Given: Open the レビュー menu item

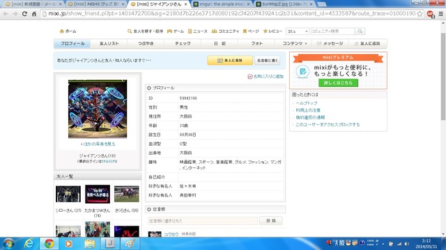Looking at the screenshot, I should point(272,31).
